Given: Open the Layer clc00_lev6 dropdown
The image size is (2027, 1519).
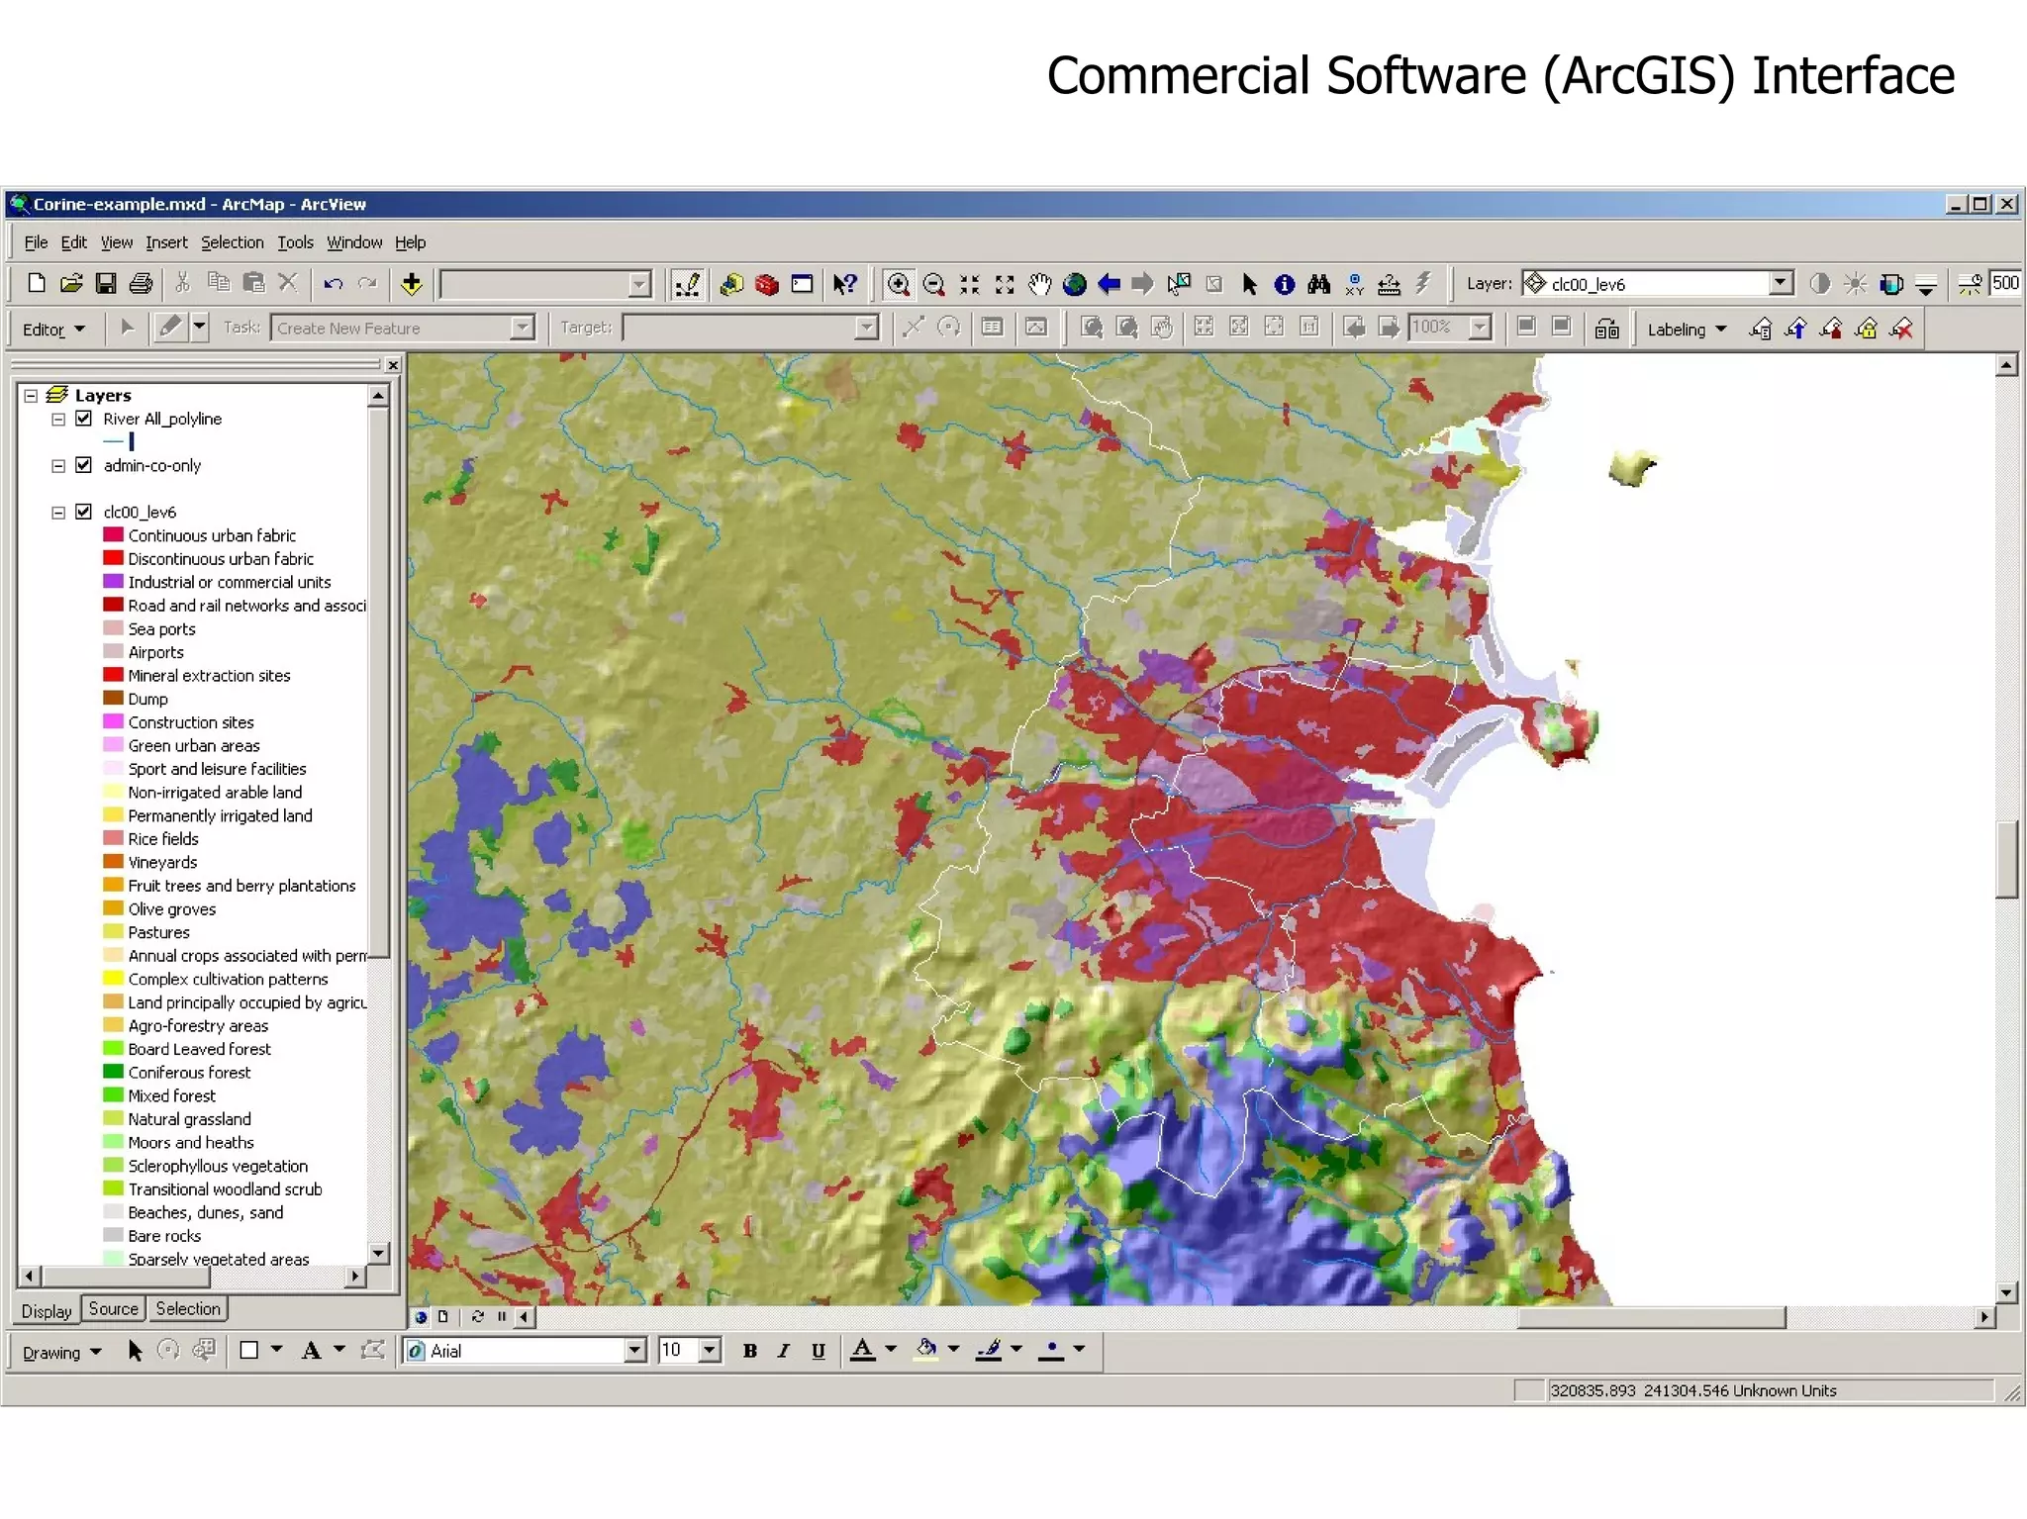Looking at the screenshot, I should (x=1781, y=284).
